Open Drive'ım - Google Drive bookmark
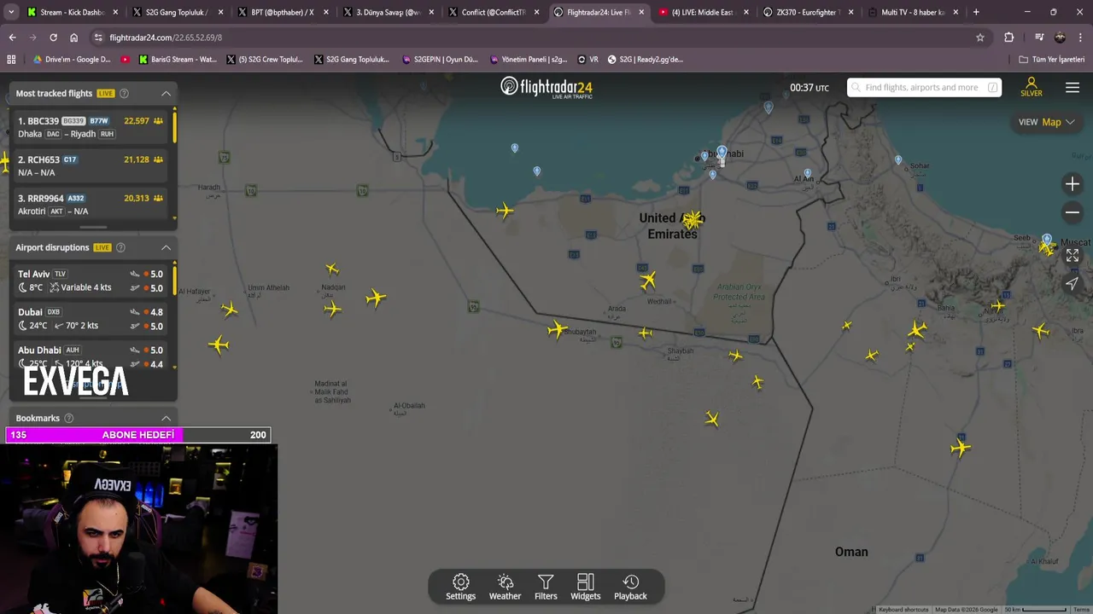The height and width of the screenshot is (614, 1093). pyautogui.click(x=72, y=60)
